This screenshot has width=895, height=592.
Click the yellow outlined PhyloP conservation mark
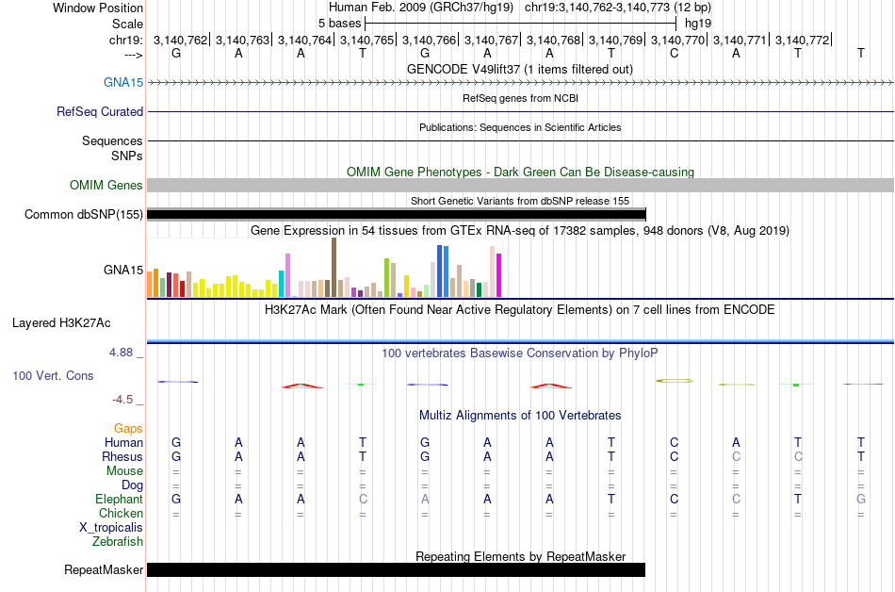675,381
